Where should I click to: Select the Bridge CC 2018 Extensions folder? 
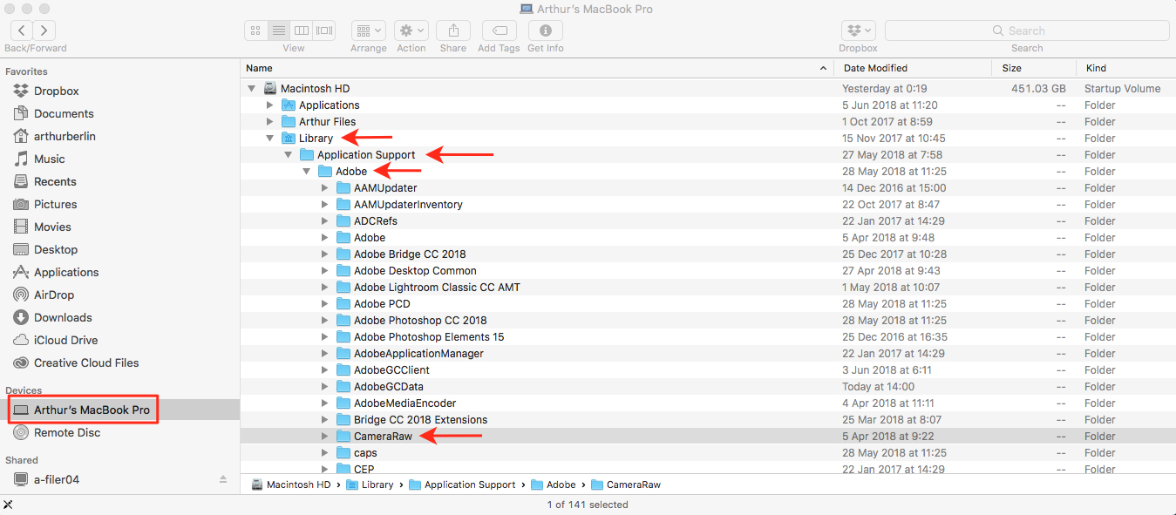708,419
